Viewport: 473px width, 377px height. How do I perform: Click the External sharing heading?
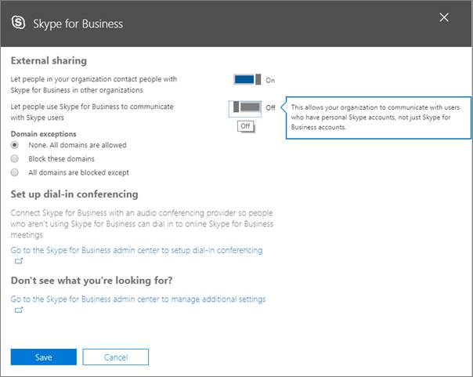click(x=49, y=60)
